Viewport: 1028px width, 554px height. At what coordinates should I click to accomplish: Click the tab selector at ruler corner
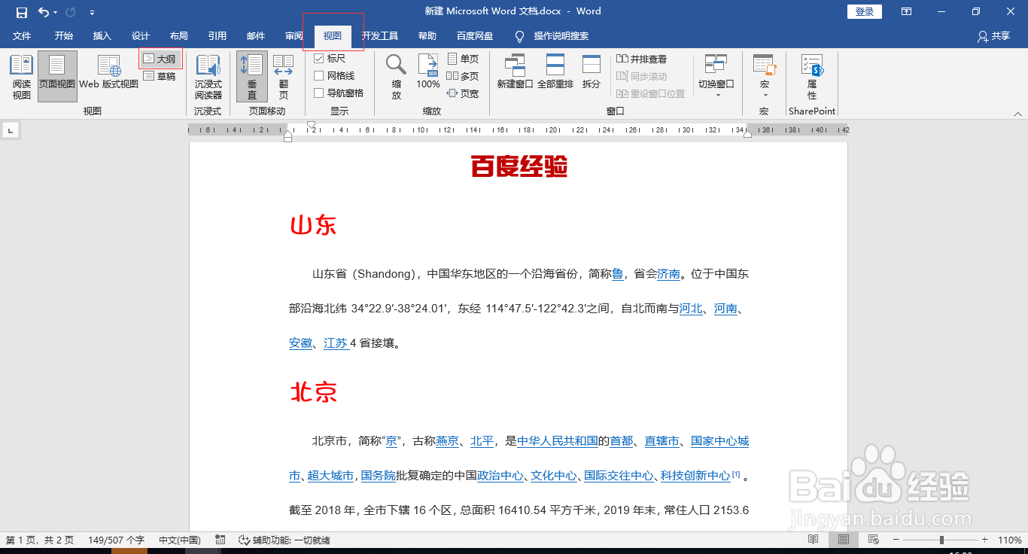click(11, 131)
